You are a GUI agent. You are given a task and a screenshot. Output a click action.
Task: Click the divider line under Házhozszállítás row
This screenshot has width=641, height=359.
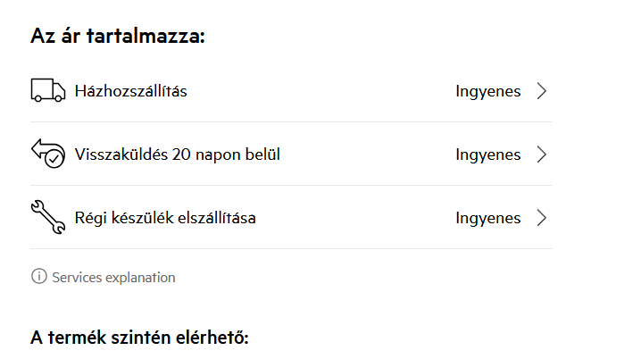[x=291, y=121]
